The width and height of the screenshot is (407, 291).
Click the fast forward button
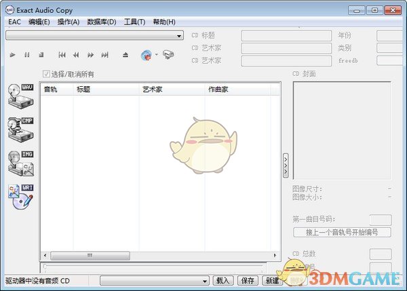(x=90, y=55)
